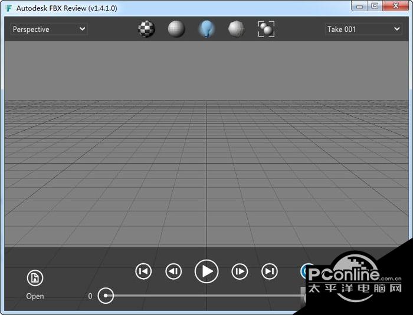The height and width of the screenshot is (315, 413).
Task: Step forward one frame
Action: (240, 271)
